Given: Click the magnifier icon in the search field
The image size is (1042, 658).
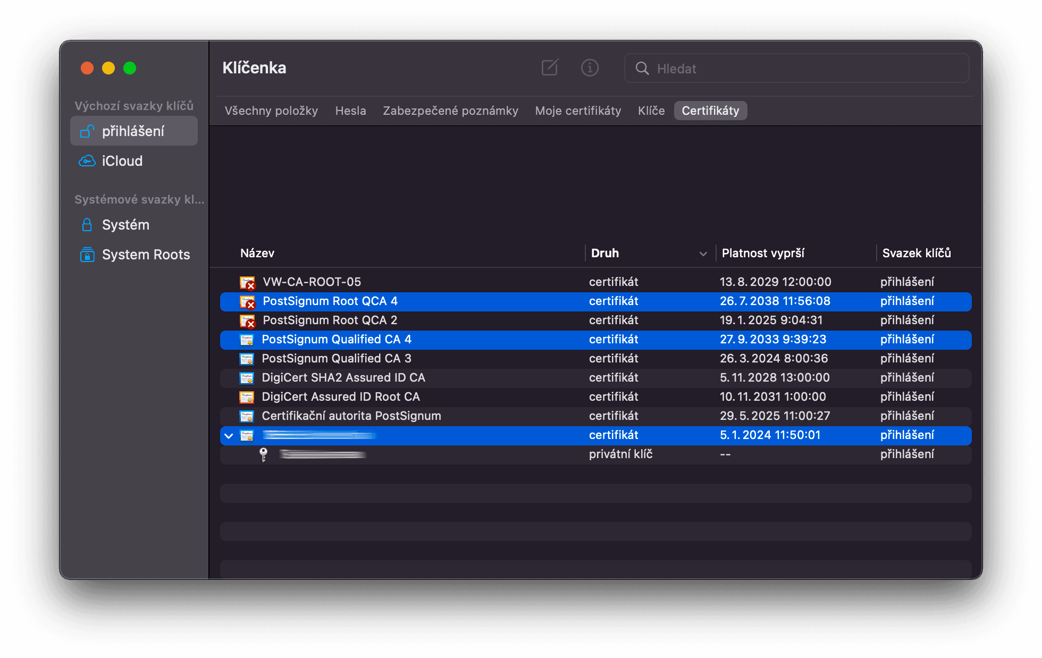Looking at the screenshot, I should click(642, 69).
